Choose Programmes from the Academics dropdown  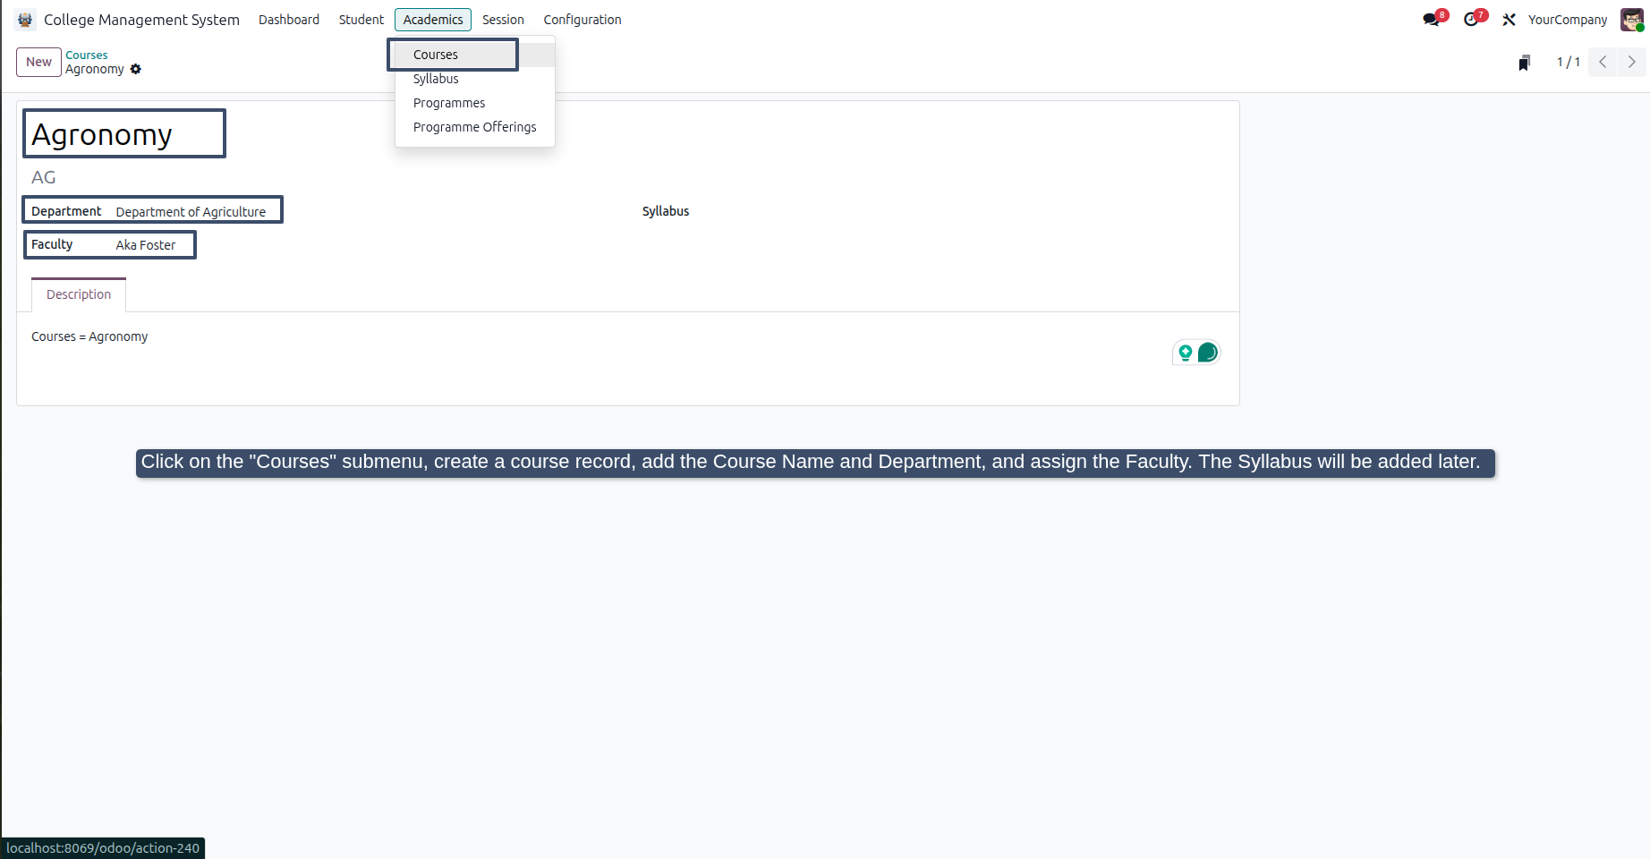click(x=475, y=103)
